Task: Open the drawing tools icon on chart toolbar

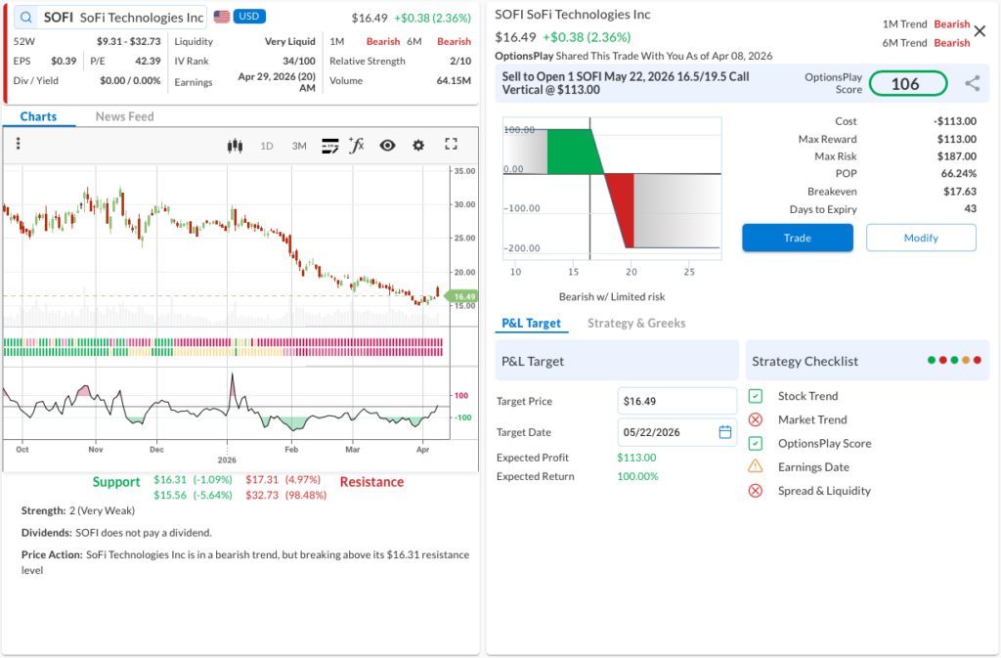Action: [x=329, y=146]
